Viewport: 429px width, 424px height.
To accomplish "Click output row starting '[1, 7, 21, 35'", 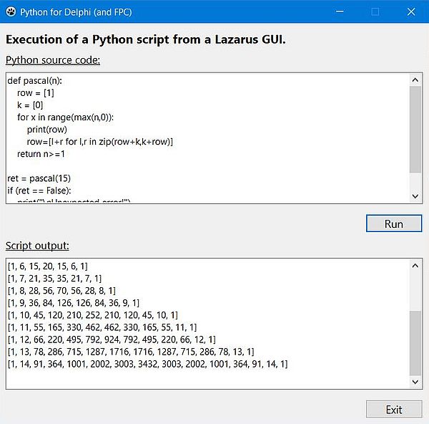I will [54, 279].
